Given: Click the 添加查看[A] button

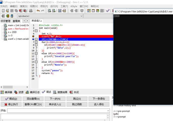Looking at the screenshot, I should click(x=33, y=99).
